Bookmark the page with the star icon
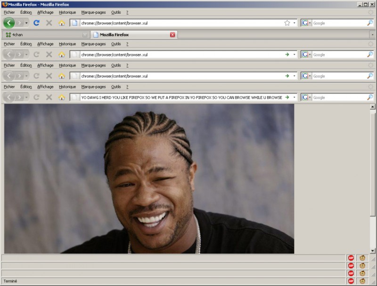 (x=287, y=23)
